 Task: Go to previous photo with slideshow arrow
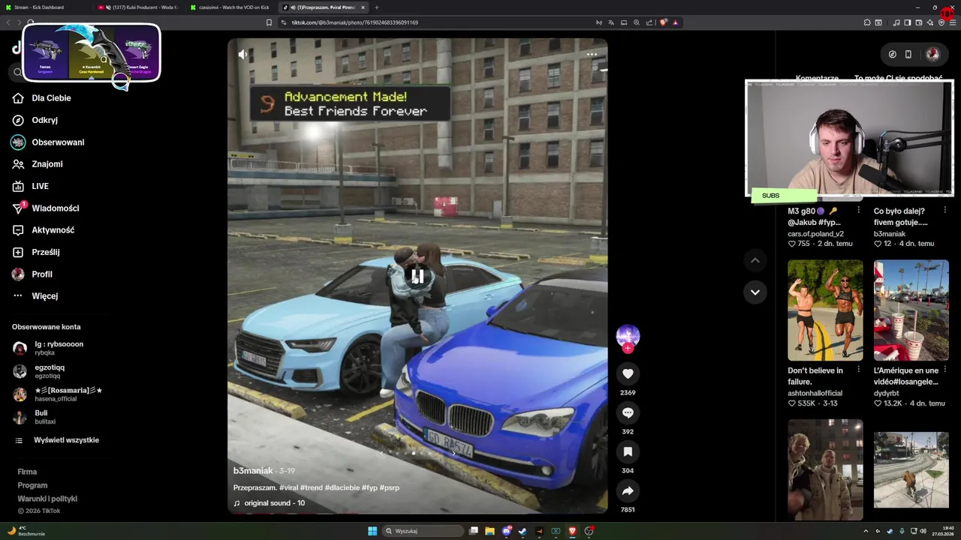tap(381, 453)
